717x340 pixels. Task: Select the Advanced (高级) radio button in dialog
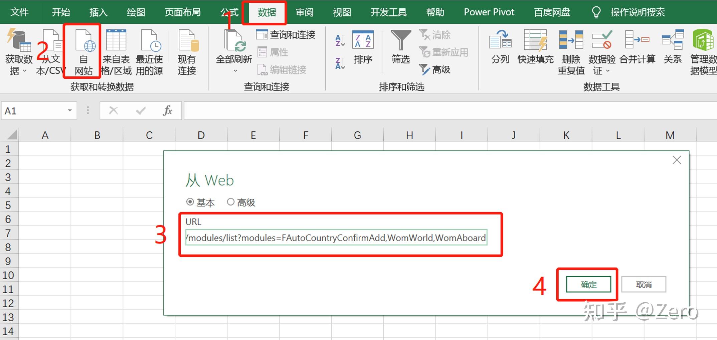tap(230, 202)
